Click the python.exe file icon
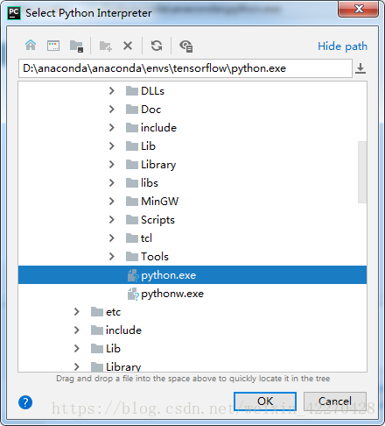 [133, 275]
